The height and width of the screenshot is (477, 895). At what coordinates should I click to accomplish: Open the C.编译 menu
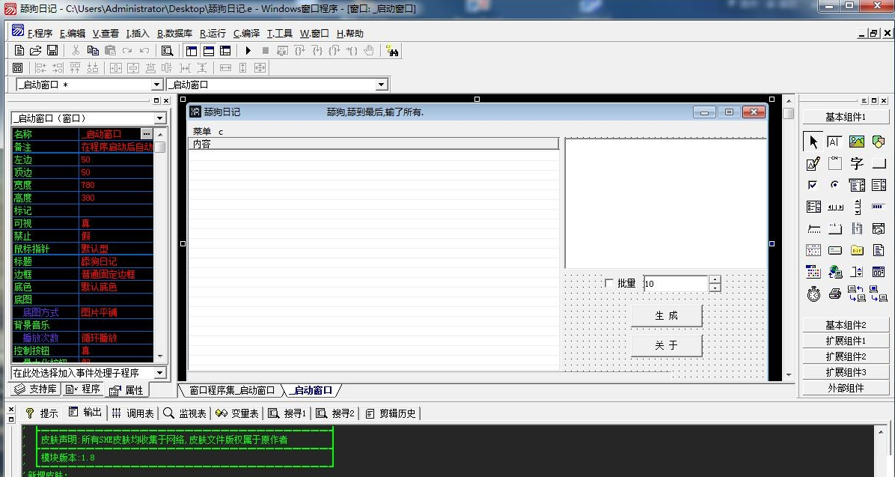coord(246,34)
